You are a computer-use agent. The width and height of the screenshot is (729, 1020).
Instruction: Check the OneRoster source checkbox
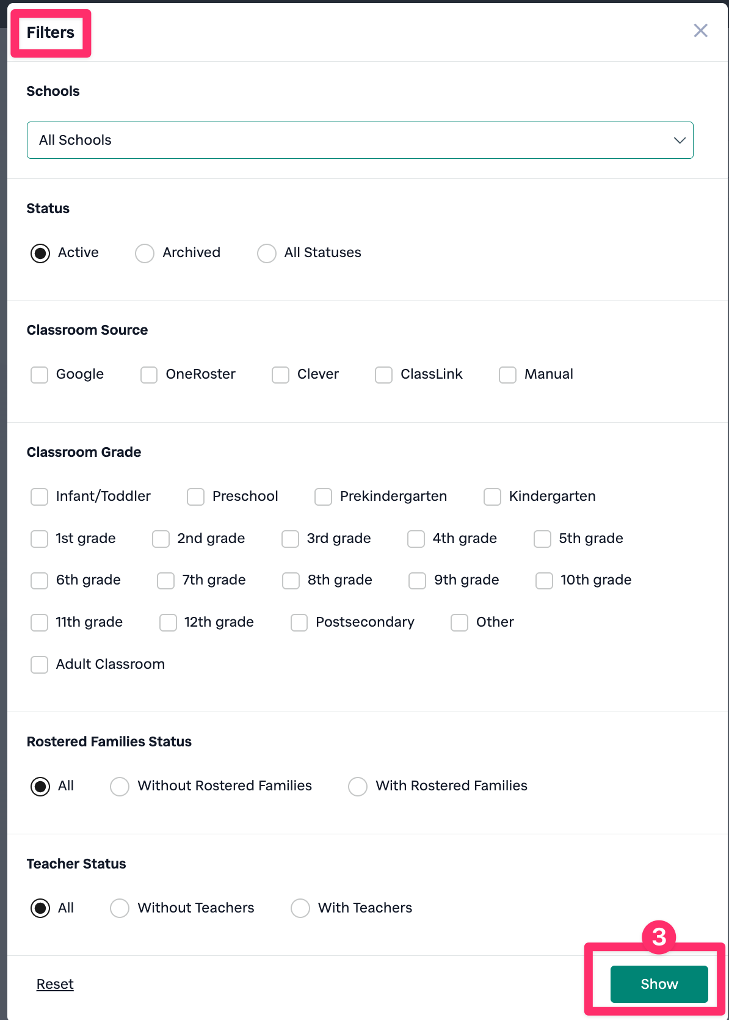[149, 374]
